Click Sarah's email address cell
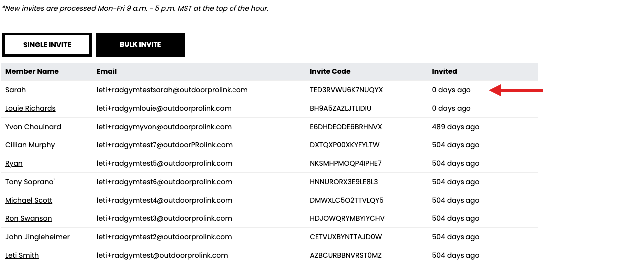 pos(172,90)
